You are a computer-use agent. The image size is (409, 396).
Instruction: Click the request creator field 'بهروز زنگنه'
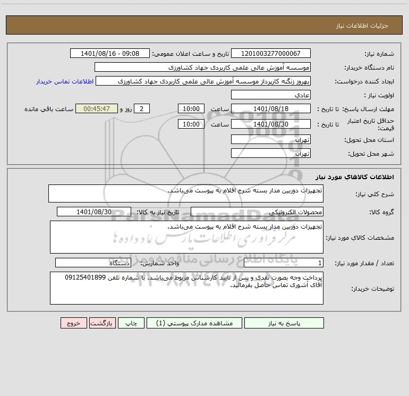tap(203, 81)
